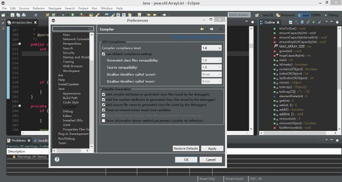Toggle Hide Static Members in Outline toolbar

(x=308, y=22)
